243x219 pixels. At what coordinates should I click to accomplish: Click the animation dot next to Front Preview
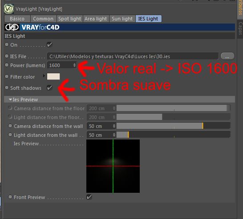[10, 197]
